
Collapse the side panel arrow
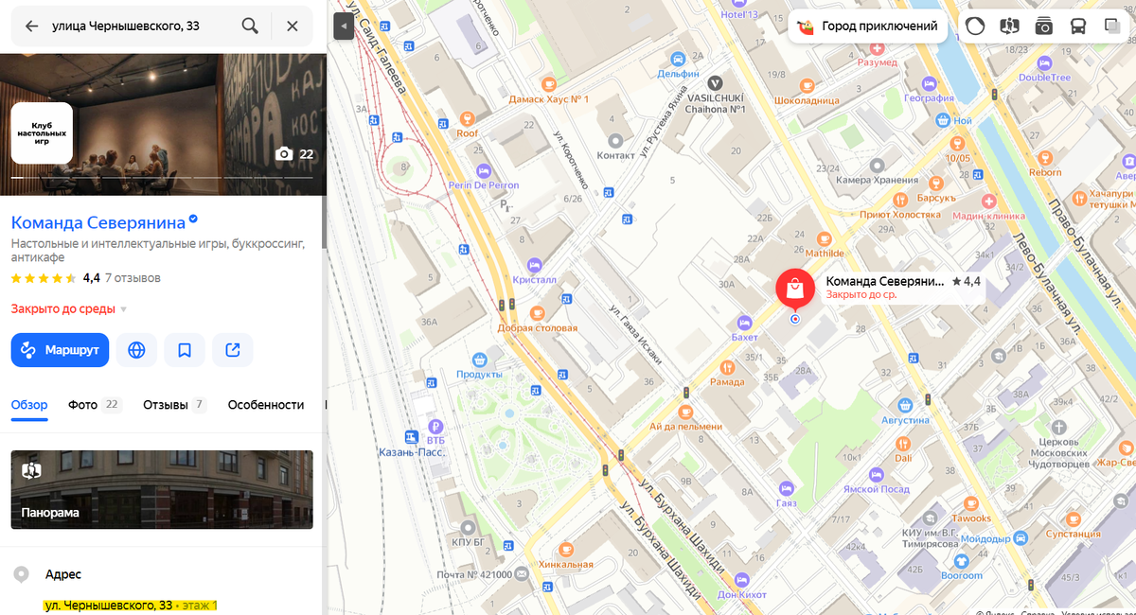344,26
